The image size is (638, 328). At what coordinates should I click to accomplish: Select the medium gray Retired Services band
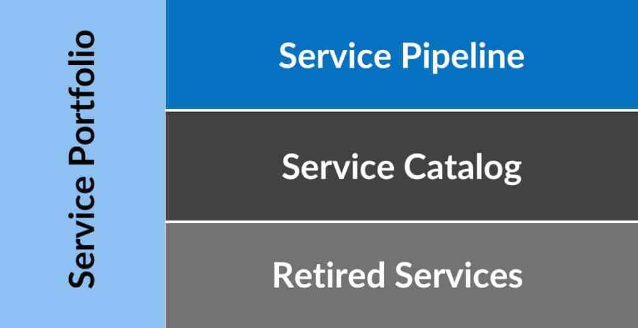pos(402,276)
